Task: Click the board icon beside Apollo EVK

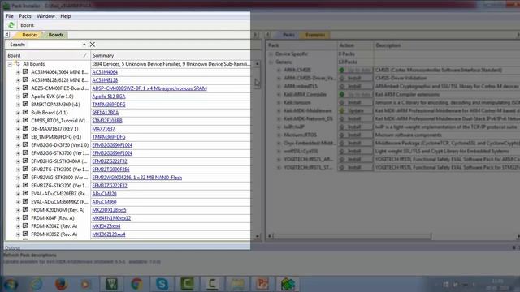Action: point(25,96)
